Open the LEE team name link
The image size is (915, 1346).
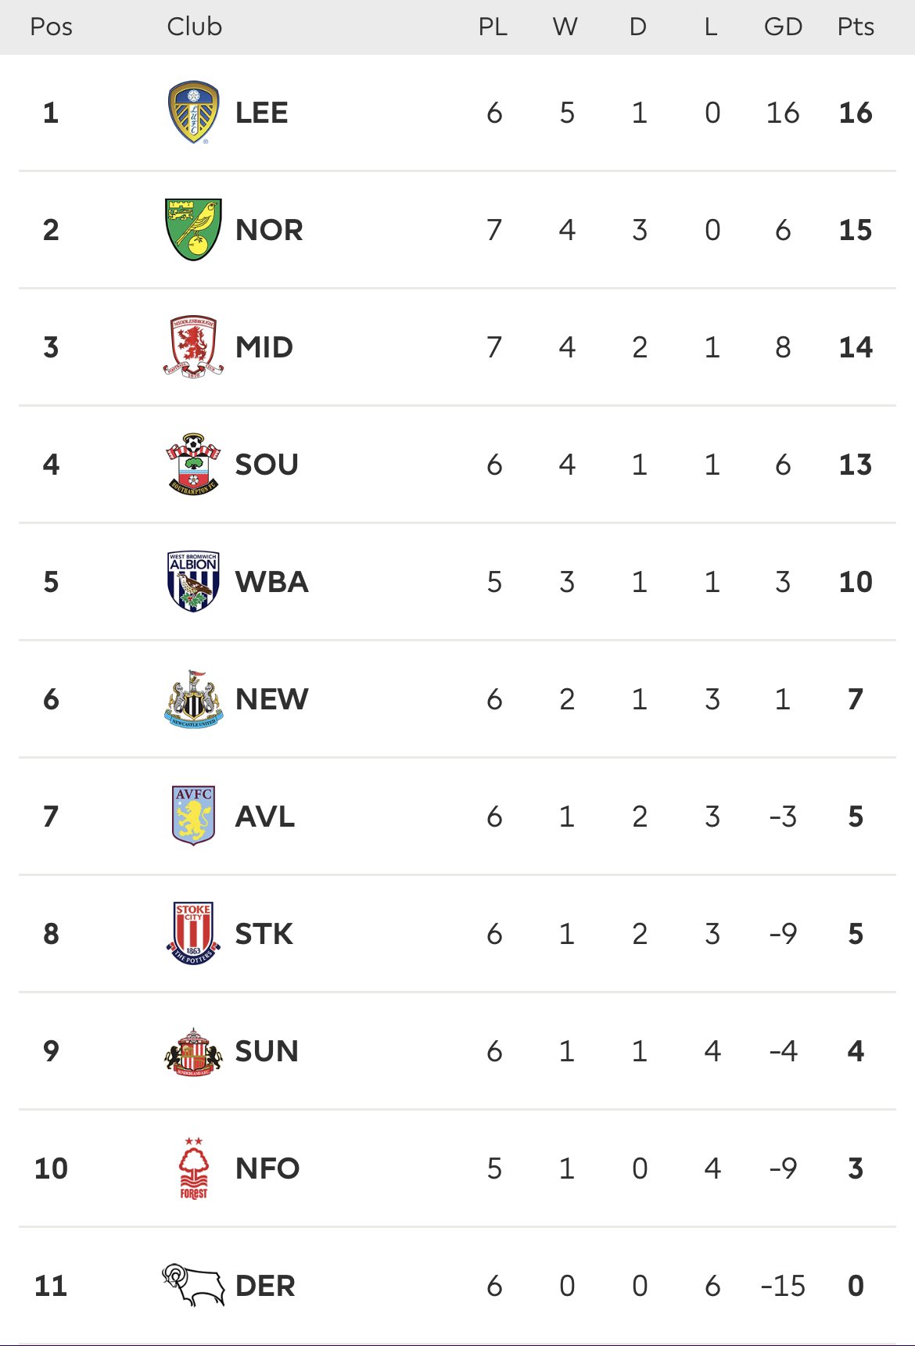point(262,113)
